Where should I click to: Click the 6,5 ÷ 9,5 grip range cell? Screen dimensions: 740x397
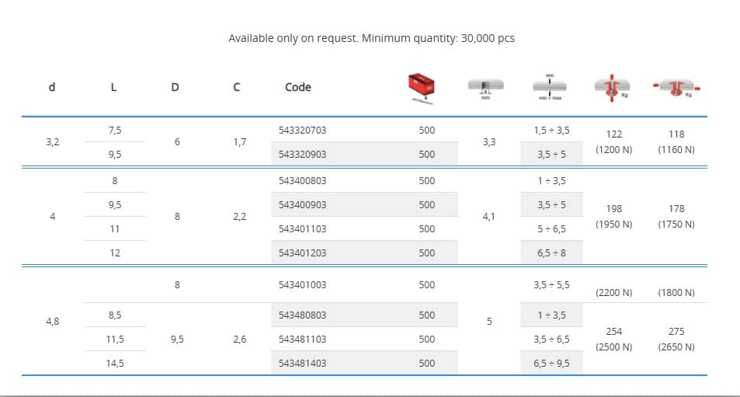551,363
